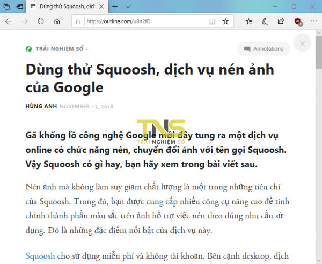Screen dimensions: 322x264
Task: Click the scrollbar down arrow
Action: 319,260
